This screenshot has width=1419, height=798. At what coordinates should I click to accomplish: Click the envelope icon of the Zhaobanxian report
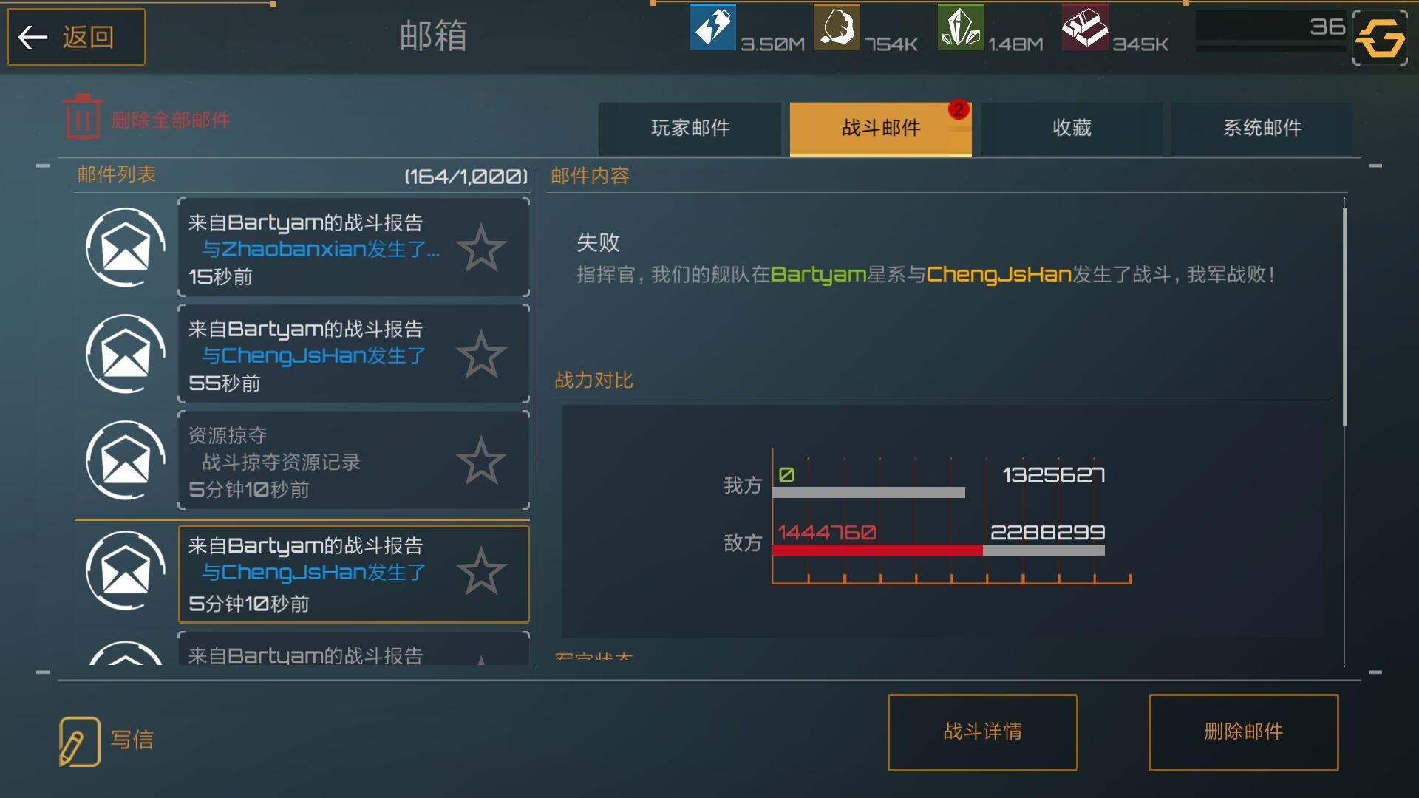point(126,248)
